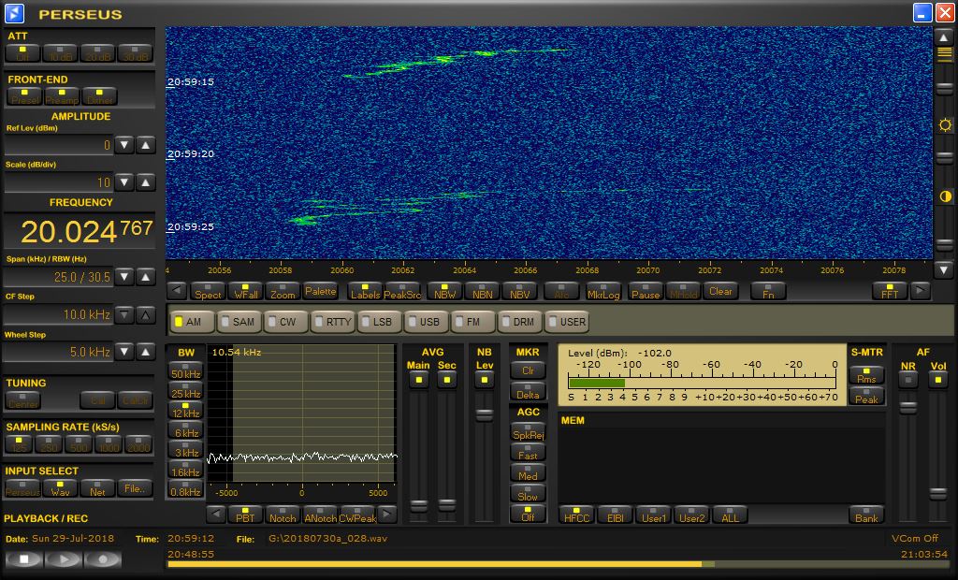Switch to LSB mode
The height and width of the screenshot is (580, 958).
(379, 322)
